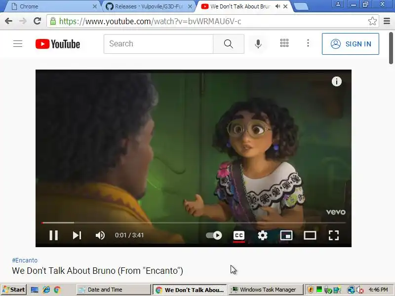This screenshot has height=296, width=395.
Task: Click the search magnifier button
Action: pos(229,44)
